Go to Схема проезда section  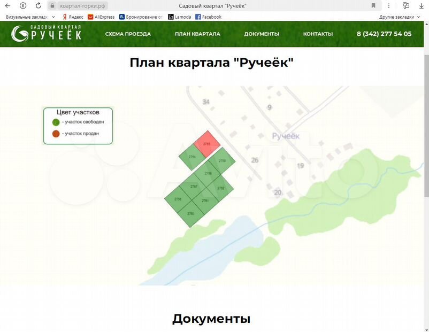128,34
